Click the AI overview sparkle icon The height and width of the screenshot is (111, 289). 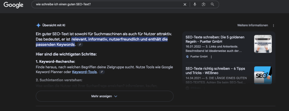click(38, 25)
